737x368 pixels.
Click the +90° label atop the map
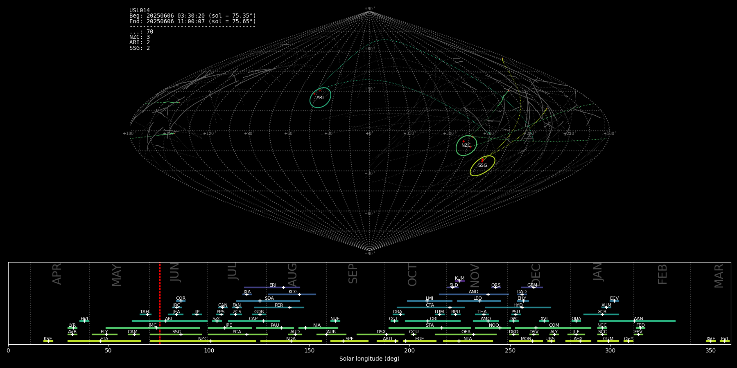point(369,9)
